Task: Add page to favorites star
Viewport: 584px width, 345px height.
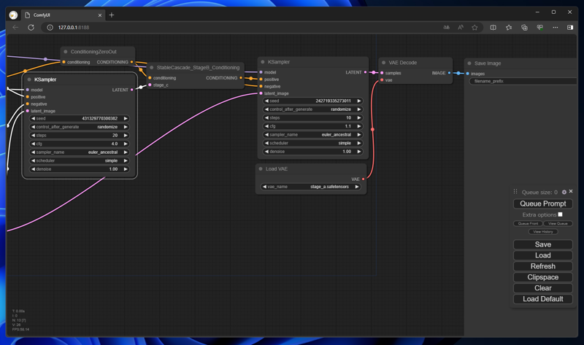Action: coord(474,27)
